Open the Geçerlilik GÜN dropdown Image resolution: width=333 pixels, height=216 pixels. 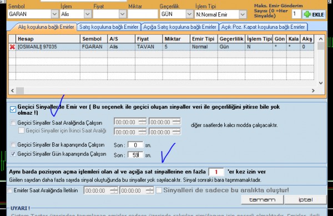(189, 14)
